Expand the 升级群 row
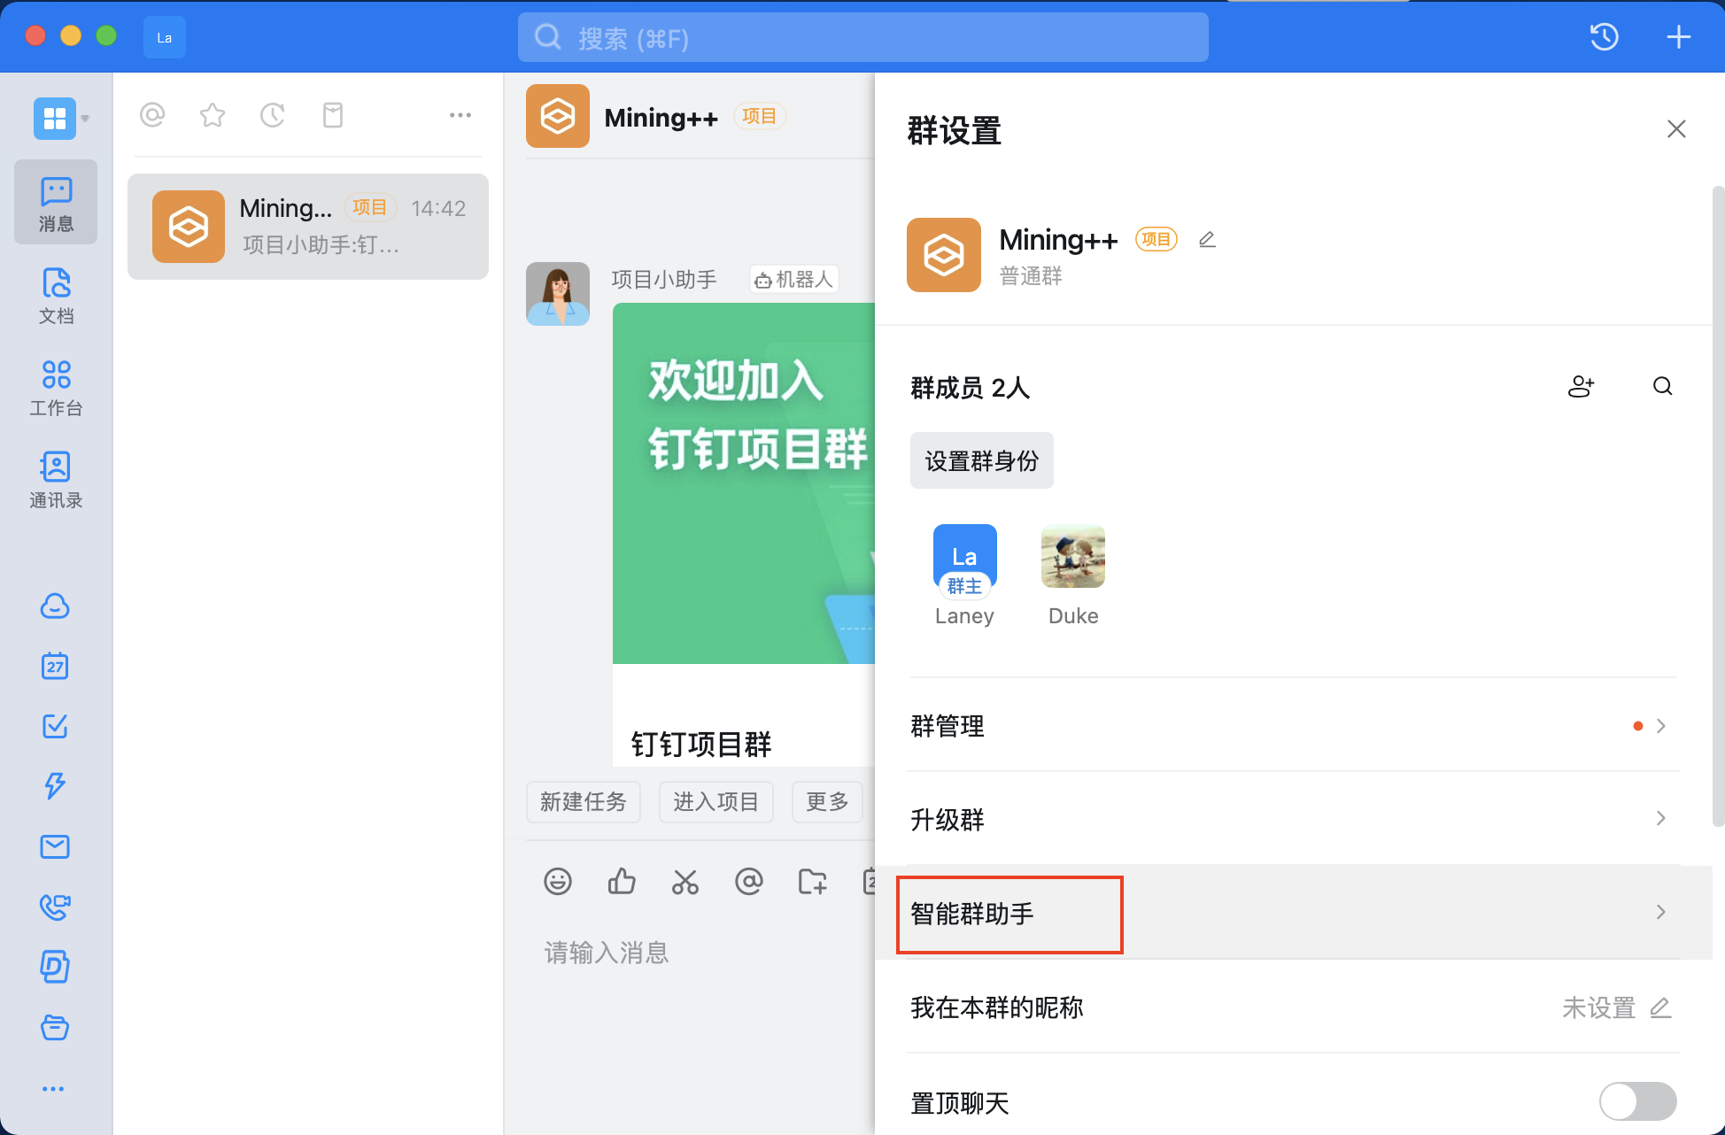The height and width of the screenshot is (1135, 1725). coord(1294,819)
